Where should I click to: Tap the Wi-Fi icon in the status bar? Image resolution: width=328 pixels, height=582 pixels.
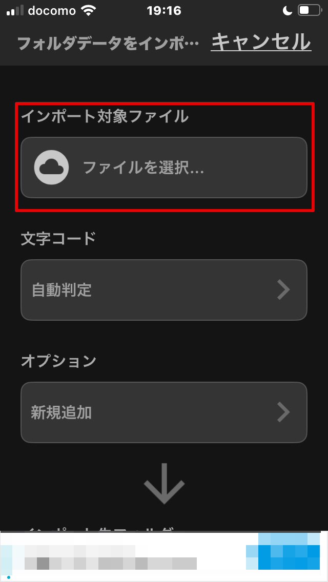click(x=89, y=11)
